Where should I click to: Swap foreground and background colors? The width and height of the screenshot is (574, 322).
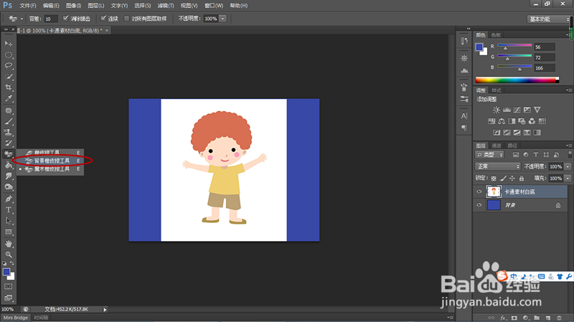[12, 263]
